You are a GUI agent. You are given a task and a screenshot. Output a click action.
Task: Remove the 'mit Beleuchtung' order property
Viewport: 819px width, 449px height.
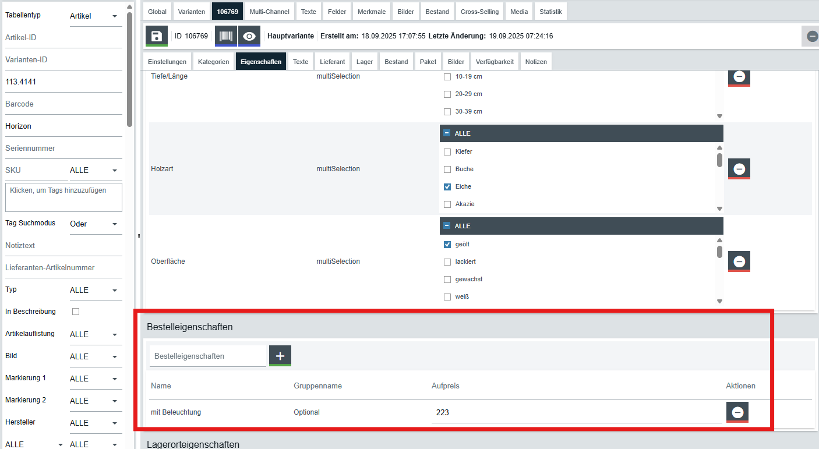click(x=737, y=412)
